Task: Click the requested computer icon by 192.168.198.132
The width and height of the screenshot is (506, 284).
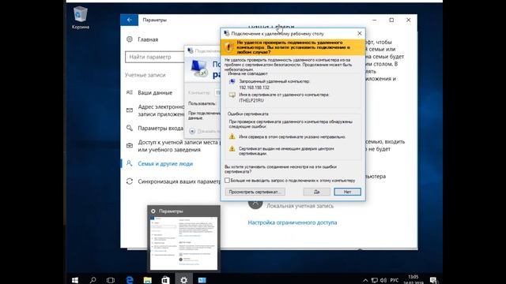Action: pyautogui.click(x=232, y=82)
